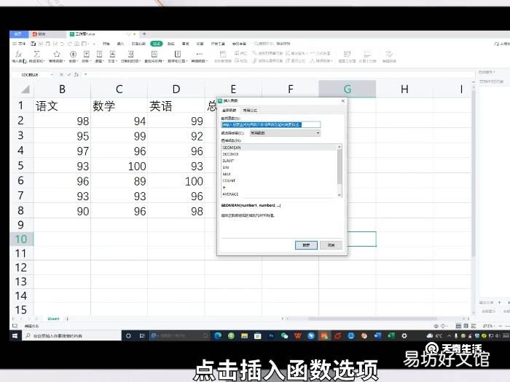
Task: Select AVERAGE in the function list
Action: coord(279,194)
